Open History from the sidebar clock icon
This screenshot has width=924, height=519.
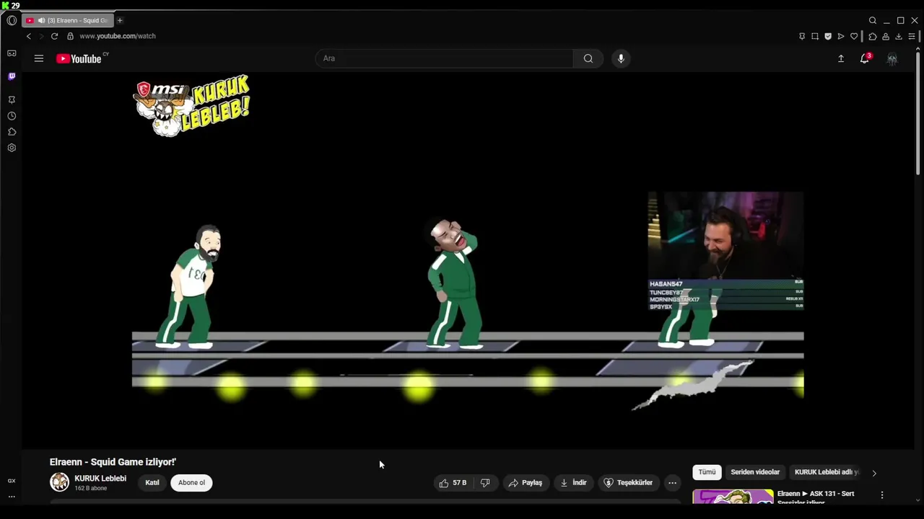pyautogui.click(x=12, y=116)
